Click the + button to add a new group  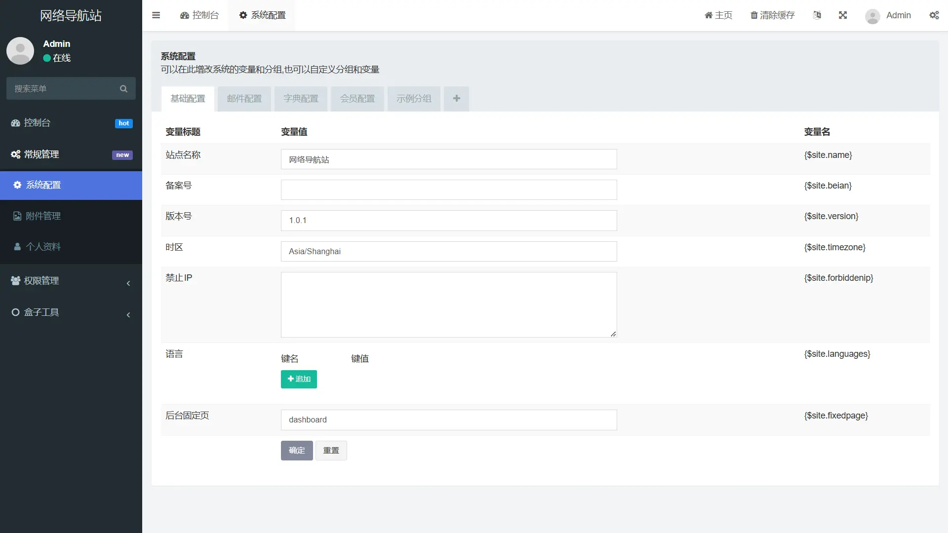[456, 99]
